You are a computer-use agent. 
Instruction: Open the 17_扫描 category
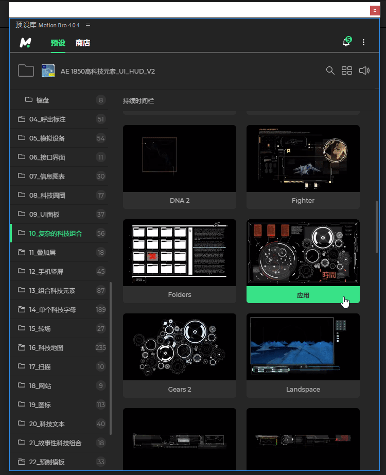(59, 367)
